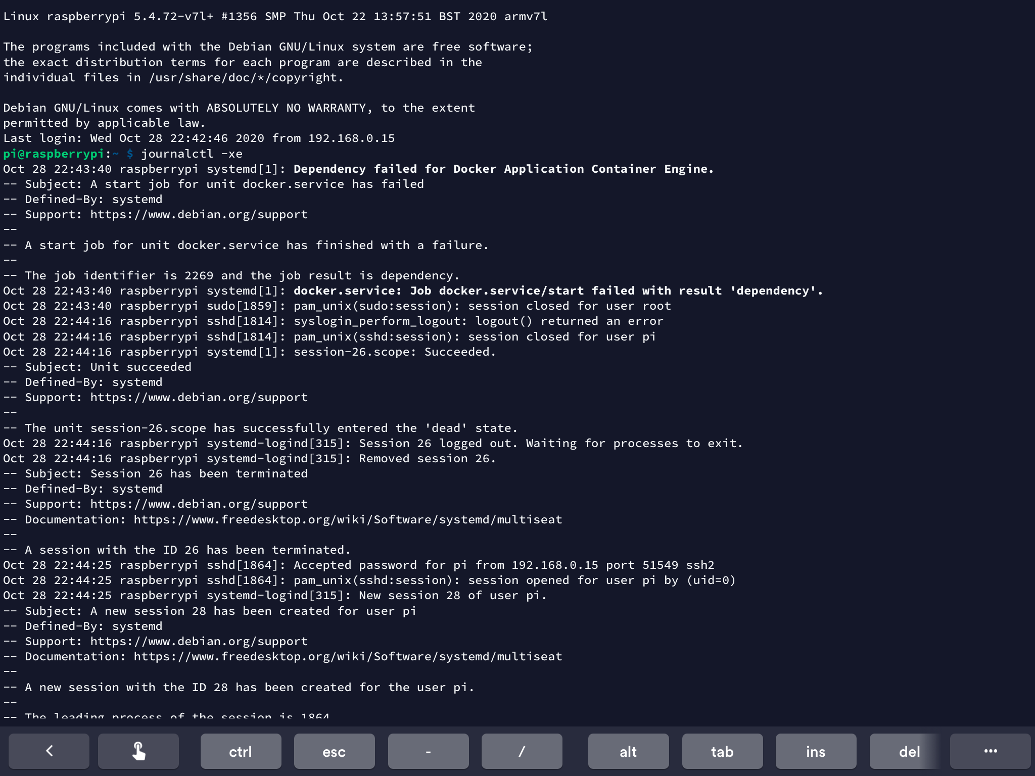
Task: Click the docker.service start failed message
Action: [558, 290]
